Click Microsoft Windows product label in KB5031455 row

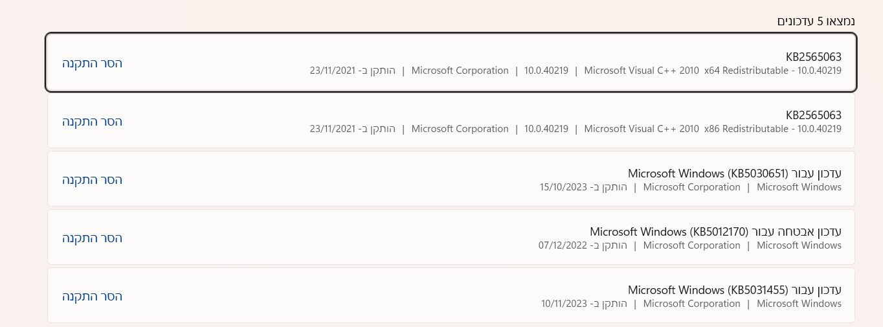coord(799,304)
